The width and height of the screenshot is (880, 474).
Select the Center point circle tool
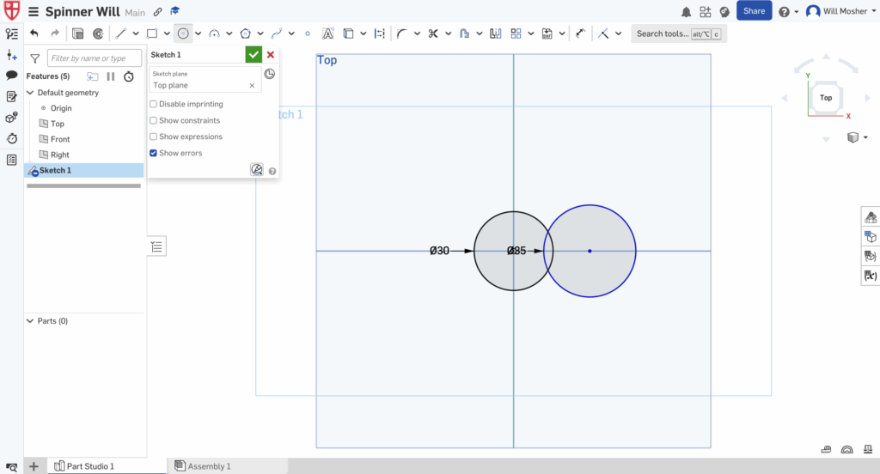183,33
